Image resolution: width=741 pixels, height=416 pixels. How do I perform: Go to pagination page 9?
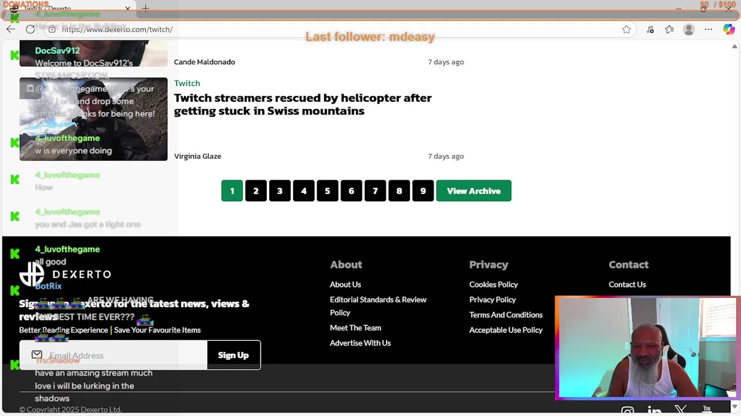[x=423, y=191]
